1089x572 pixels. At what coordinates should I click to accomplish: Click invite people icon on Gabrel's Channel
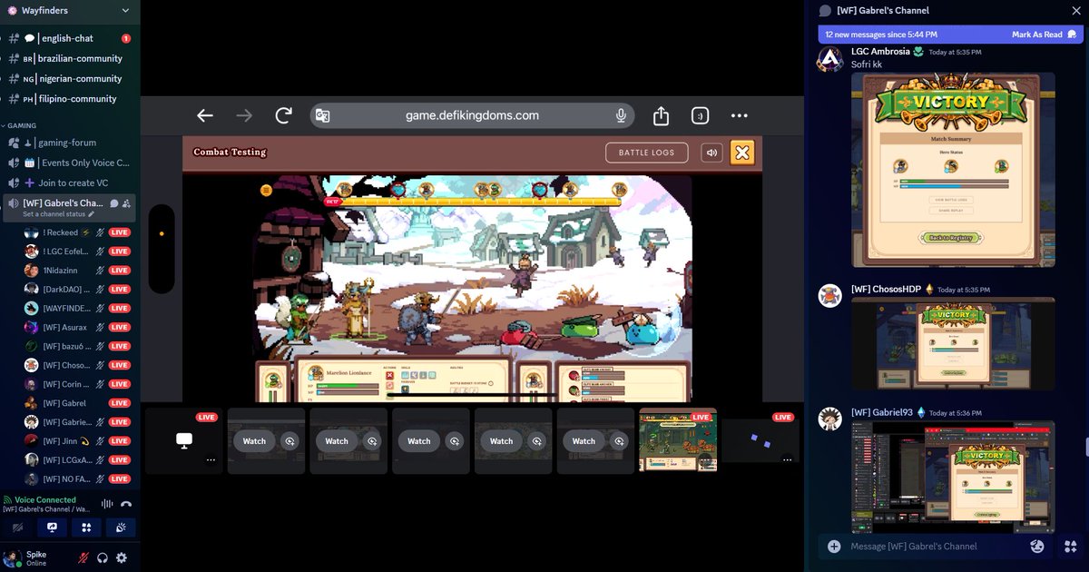127,203
